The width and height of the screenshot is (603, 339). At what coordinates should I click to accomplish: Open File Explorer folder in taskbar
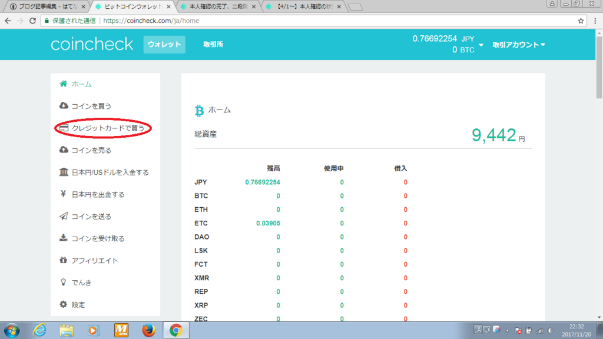click(x=67, y=331)
